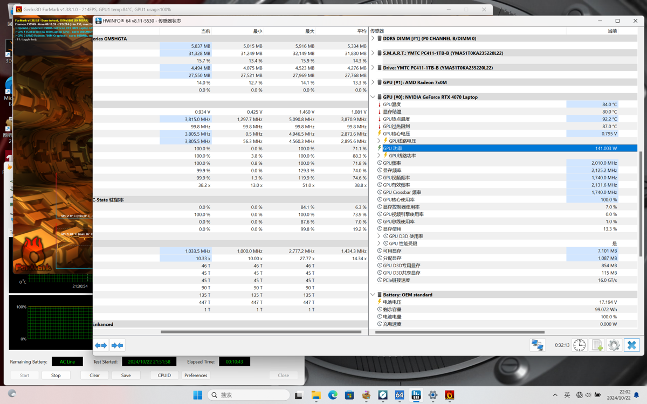Click the language indicator 英 in the tray
This screenshot has height=404, width=647.
tap(567, 395)
